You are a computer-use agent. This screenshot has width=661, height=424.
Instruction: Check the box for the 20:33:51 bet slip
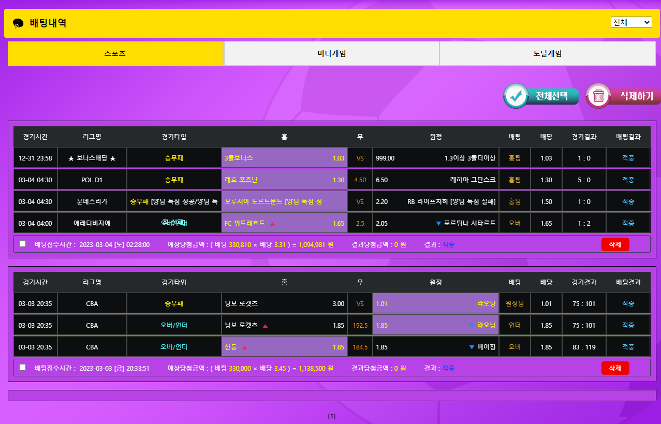(22, 367)
